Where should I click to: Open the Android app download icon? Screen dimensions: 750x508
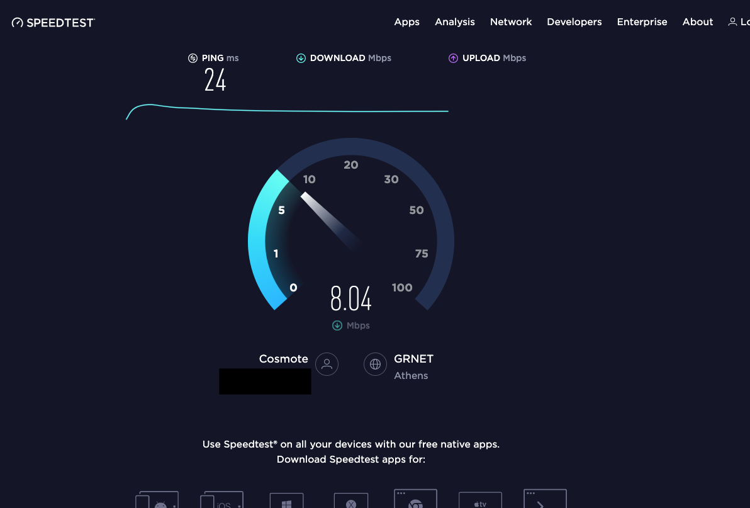pos(157,499)
